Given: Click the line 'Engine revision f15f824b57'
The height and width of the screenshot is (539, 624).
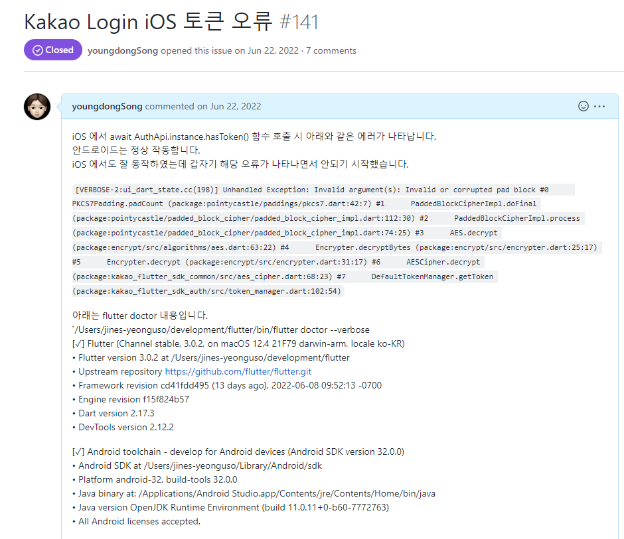Looking at the screenshot, I should click(131, 400).
